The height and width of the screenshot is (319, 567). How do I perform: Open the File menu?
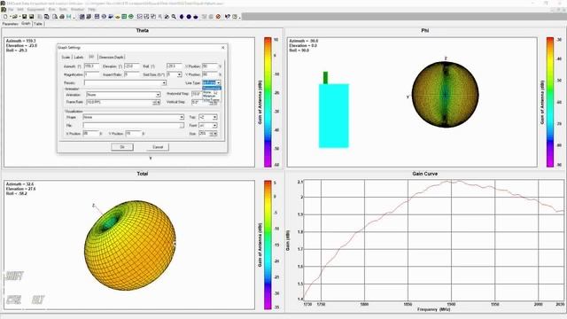[11, 9]
